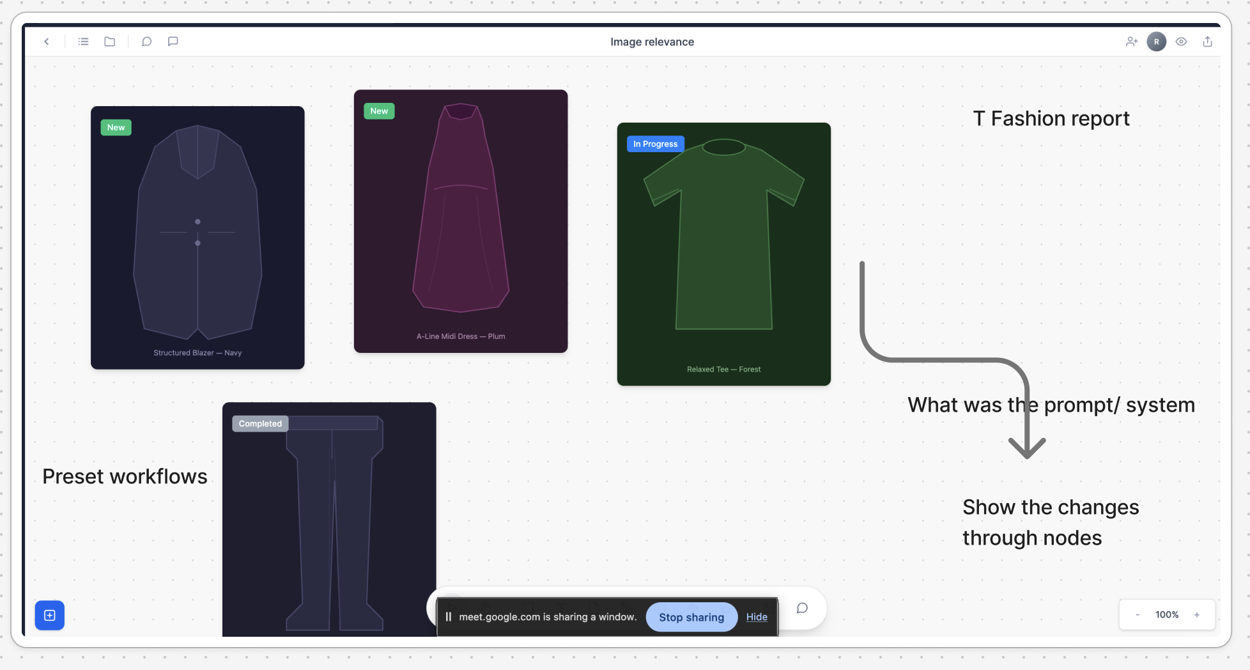Image resolution: width=1250 pixels, height=670 pixels.
Task: Select the Image relevance title
Action: coord(652,42)
